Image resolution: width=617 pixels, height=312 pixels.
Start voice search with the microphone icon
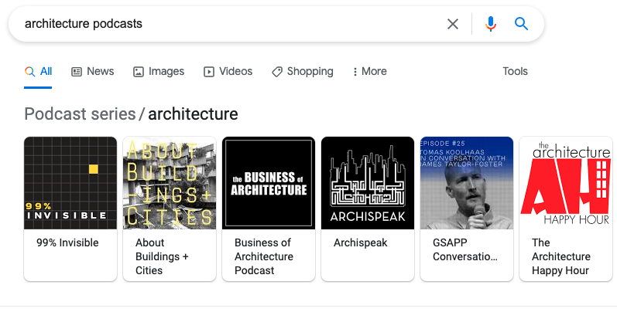pyautogui.click(x=490, y=24)
